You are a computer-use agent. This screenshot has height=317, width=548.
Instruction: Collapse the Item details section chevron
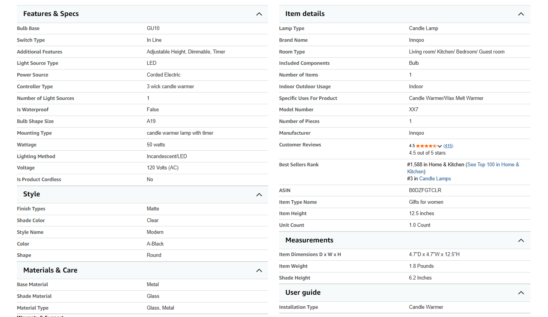[521, 14]
